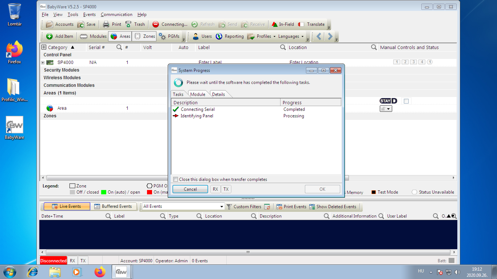Open the Accounts toolbar button

coord(60,24)
